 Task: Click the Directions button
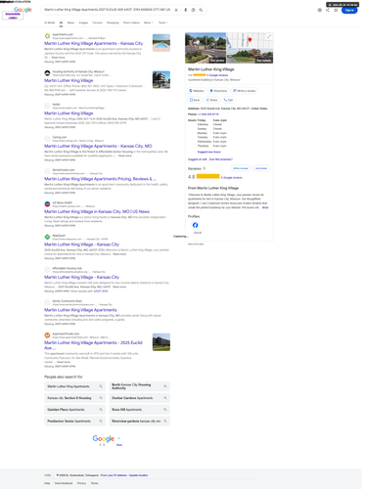point(218,91)
